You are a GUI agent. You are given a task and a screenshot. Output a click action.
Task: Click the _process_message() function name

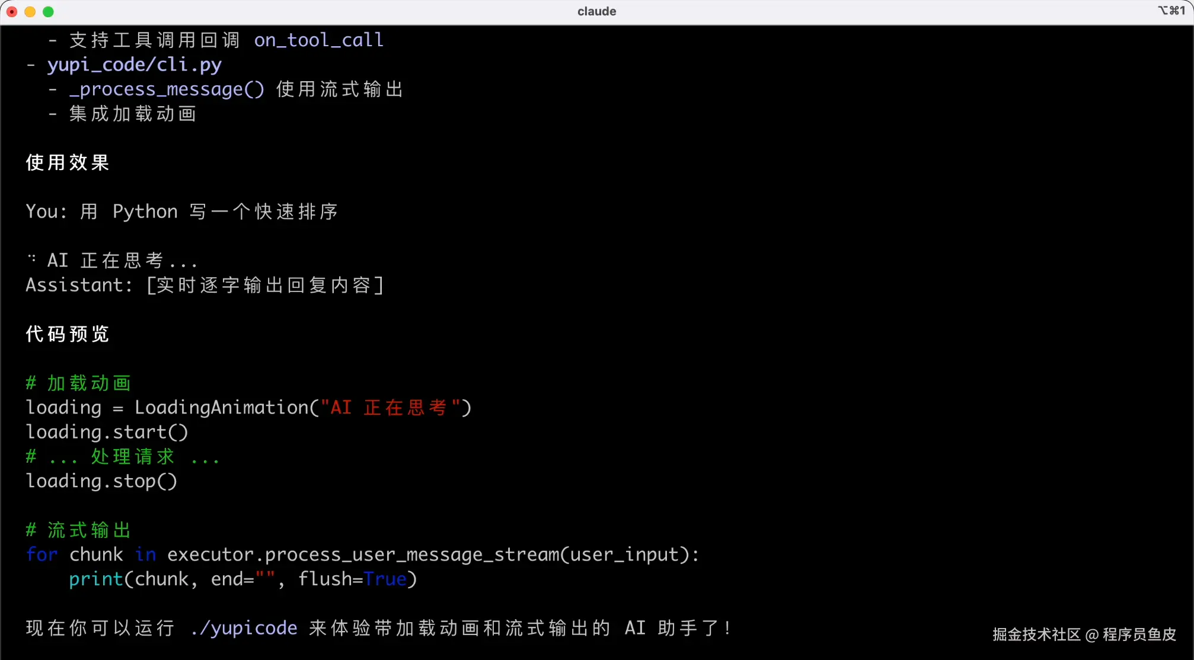167,89
